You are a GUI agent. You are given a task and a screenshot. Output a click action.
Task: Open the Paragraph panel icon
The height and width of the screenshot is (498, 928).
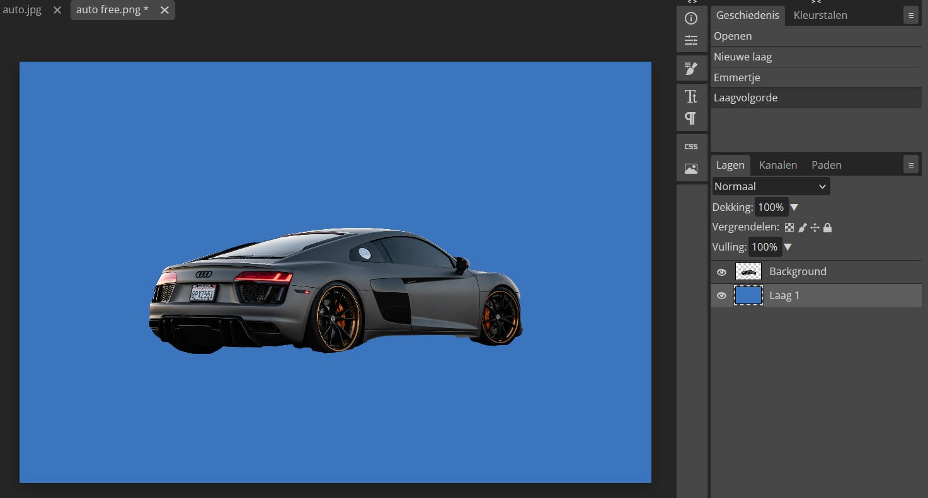tap(691, 118)
